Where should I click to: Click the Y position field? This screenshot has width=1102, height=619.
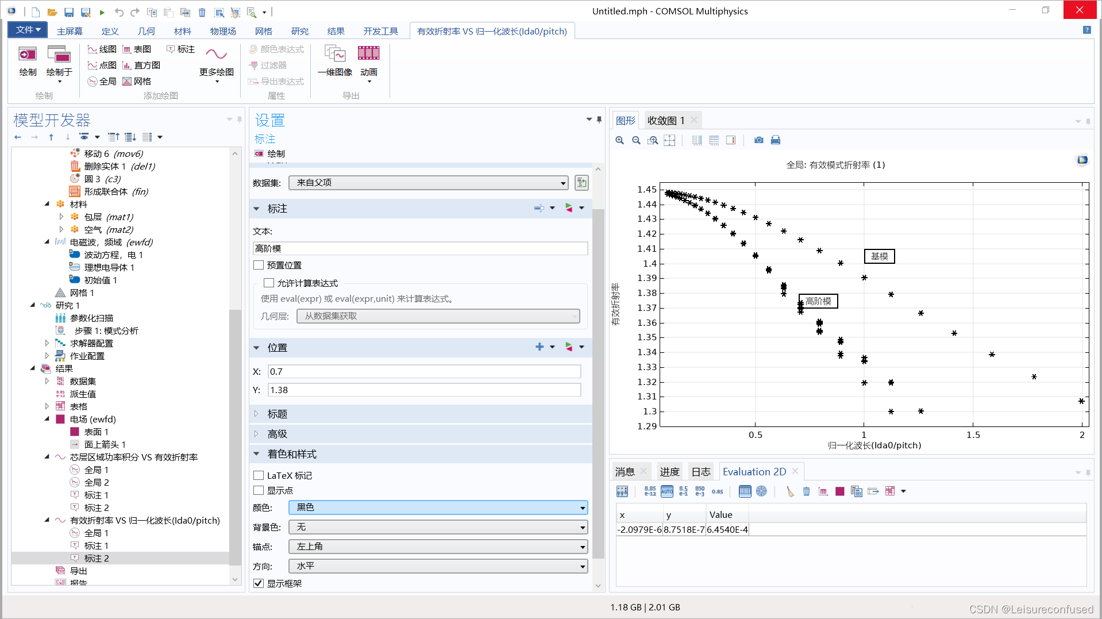tap(424, 390)
